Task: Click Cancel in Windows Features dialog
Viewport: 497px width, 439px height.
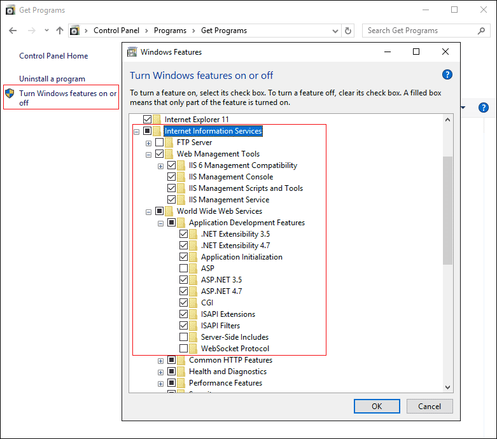Action: (x=430, y=406)
